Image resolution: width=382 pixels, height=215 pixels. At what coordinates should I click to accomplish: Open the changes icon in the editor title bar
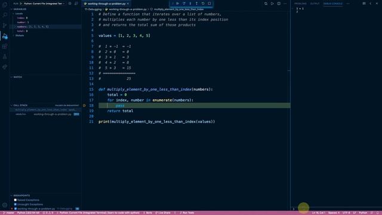266,4
